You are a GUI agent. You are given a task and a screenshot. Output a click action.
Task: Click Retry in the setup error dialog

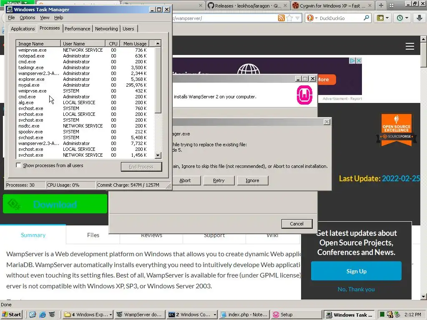point(219,180)
